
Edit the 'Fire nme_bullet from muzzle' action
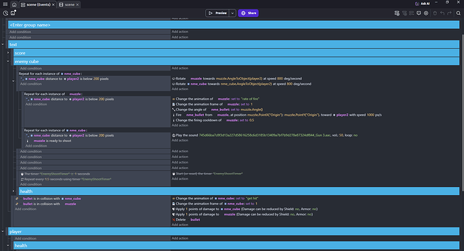coord(277,115)
